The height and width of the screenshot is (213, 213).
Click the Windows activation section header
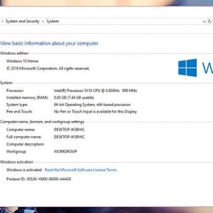17,162
